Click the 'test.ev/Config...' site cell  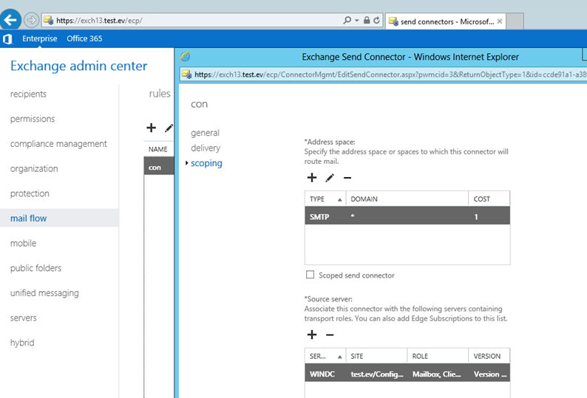[376, 374]
